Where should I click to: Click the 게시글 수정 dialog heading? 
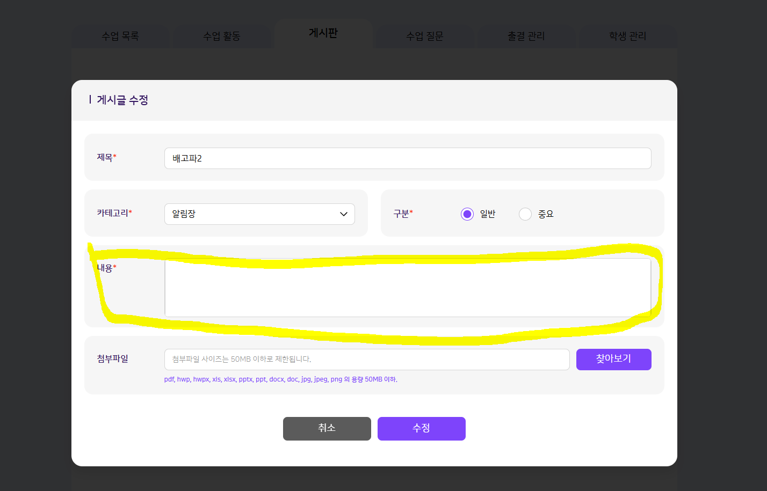click(122, 100)
